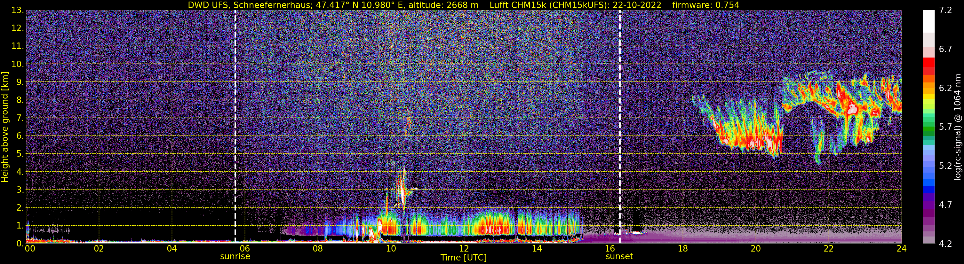
Task: Click the time axis tick label '06'
Action: pos(245,249)
